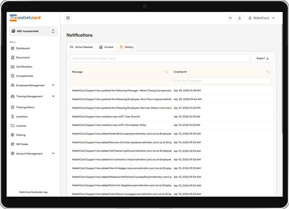Select added Ann Schwartz notification
This screenshot has width=289, height=209.
pos(171,160)
